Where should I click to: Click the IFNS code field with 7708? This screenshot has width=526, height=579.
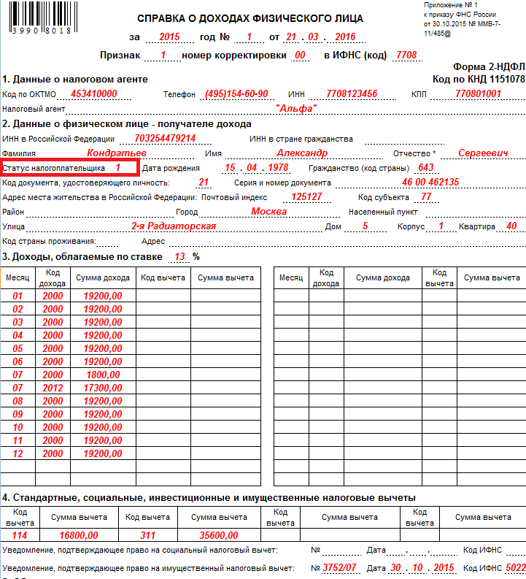coord(406,55)
